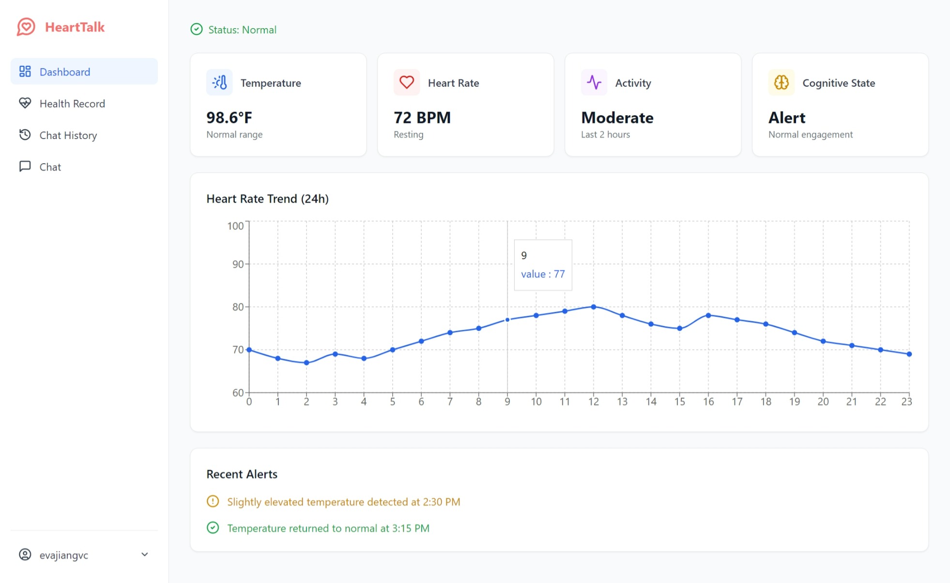Viewport: 950px width, 583px height.
Task: Go to Health Record page
Action: click(x=72, y=104)
